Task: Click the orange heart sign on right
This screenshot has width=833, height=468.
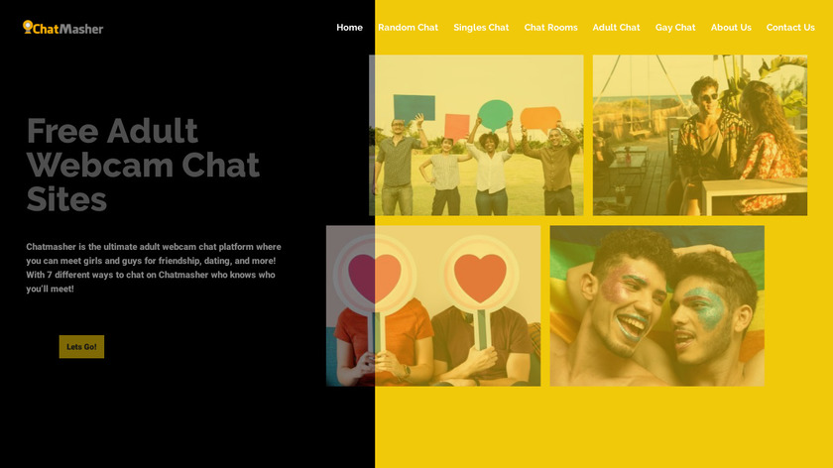Action: coord(480,278)
